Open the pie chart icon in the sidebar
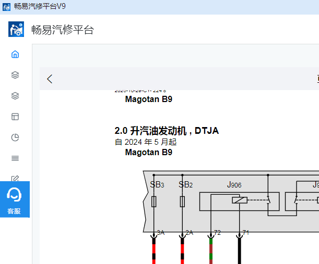Screen dimensions: 319x264 point(15,137)
